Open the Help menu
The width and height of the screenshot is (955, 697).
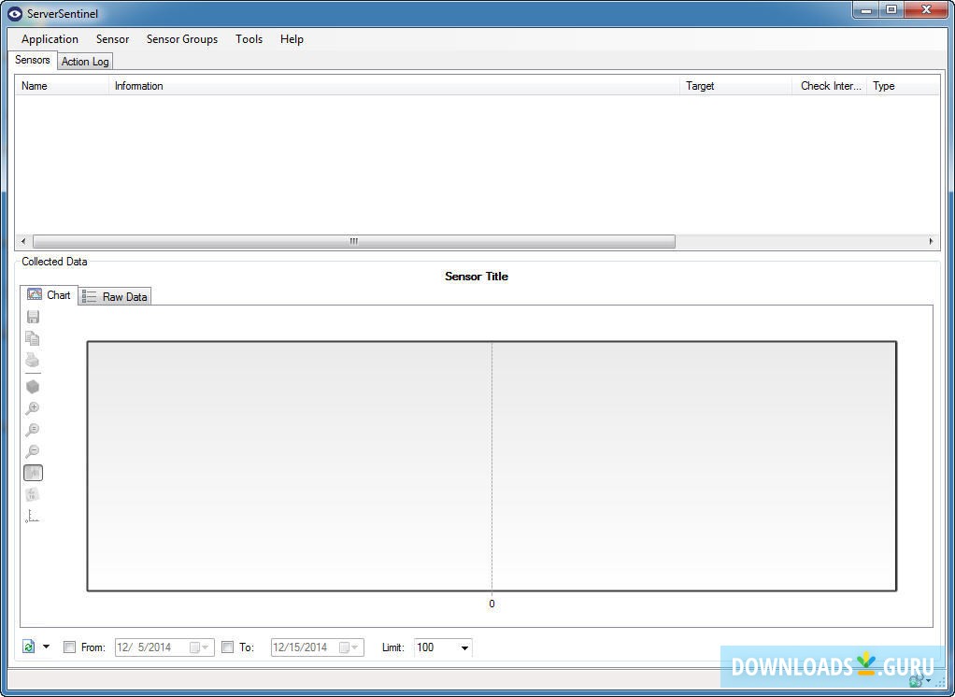point(292,39)
